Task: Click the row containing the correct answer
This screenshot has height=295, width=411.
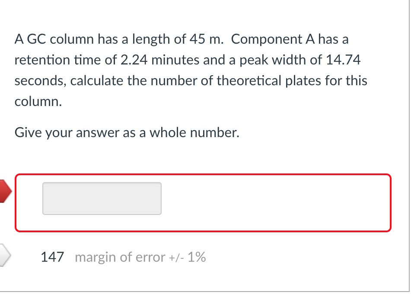Action: point(123,257)
